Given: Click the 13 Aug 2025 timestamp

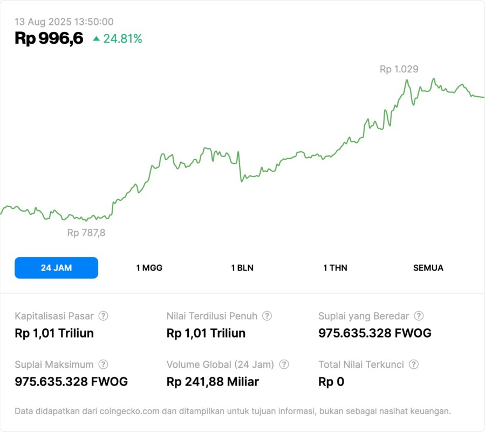Looking at the screenshot, I should coord(64,22).
